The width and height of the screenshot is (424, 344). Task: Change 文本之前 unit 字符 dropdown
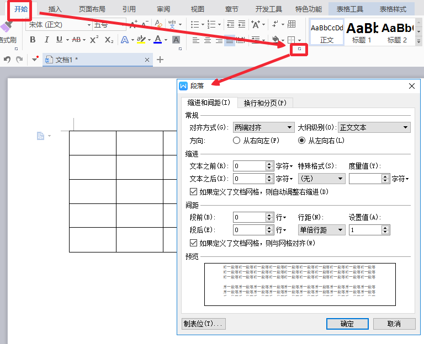[x=284, y=166]
